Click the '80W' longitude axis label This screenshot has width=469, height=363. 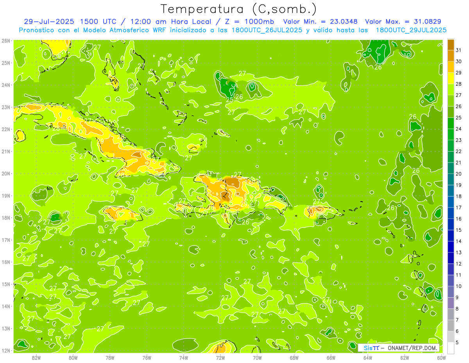pos(73,358)
